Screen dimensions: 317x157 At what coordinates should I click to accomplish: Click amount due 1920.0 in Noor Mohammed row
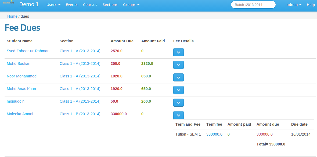click(116, 76)
